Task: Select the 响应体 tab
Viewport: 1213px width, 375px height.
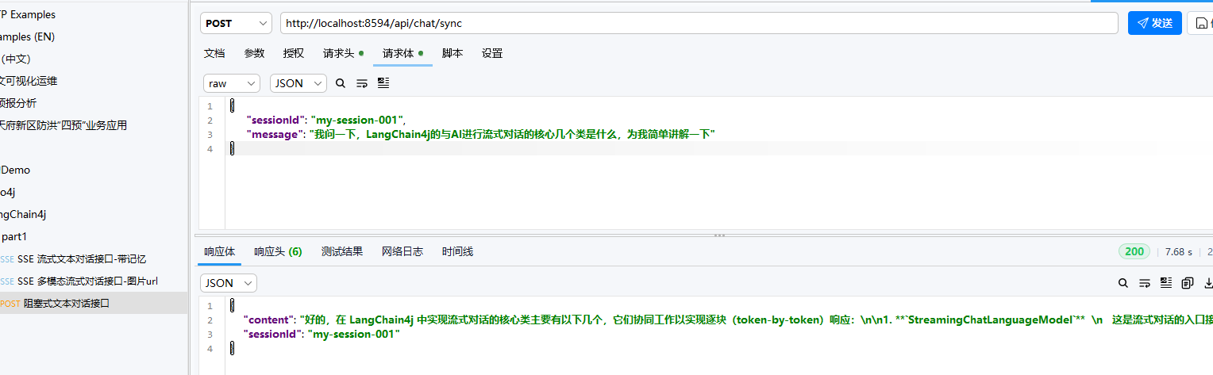Action: point(219,251)
